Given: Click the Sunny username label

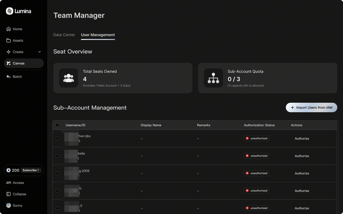Looking at the screenshot, I should click(x=17, y=205).
